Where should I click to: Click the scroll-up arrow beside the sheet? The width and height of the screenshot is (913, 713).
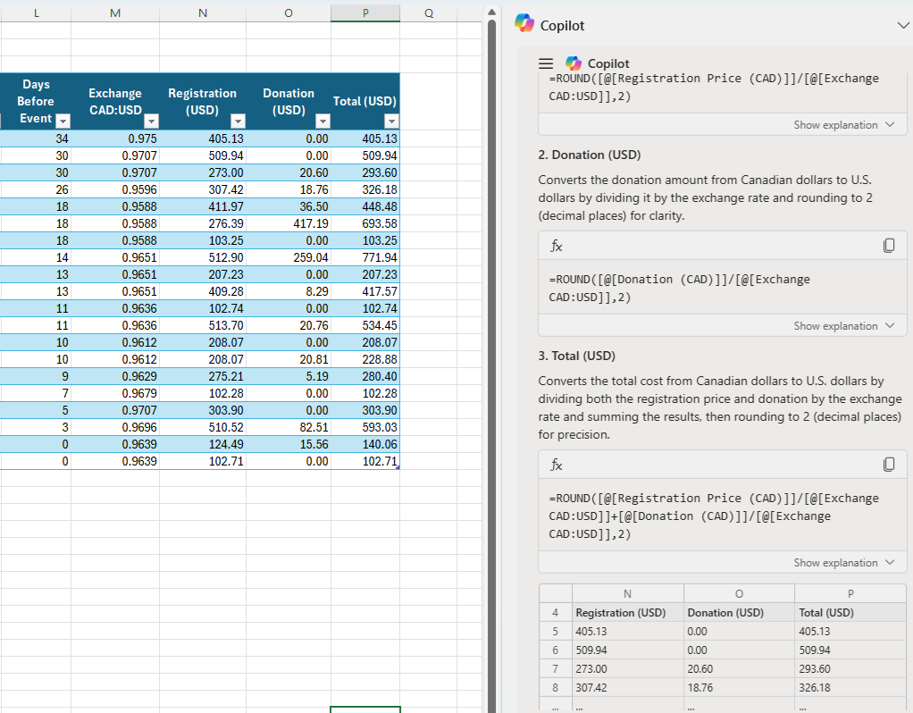(x=490, y=7)
